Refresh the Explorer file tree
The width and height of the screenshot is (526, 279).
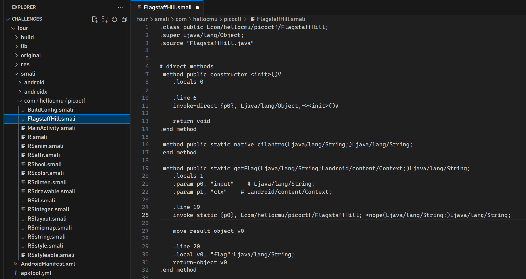tap(114, 19)
